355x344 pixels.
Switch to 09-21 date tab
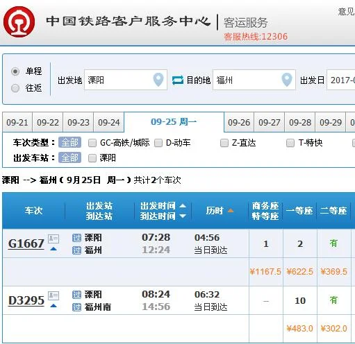coord(17,122)
